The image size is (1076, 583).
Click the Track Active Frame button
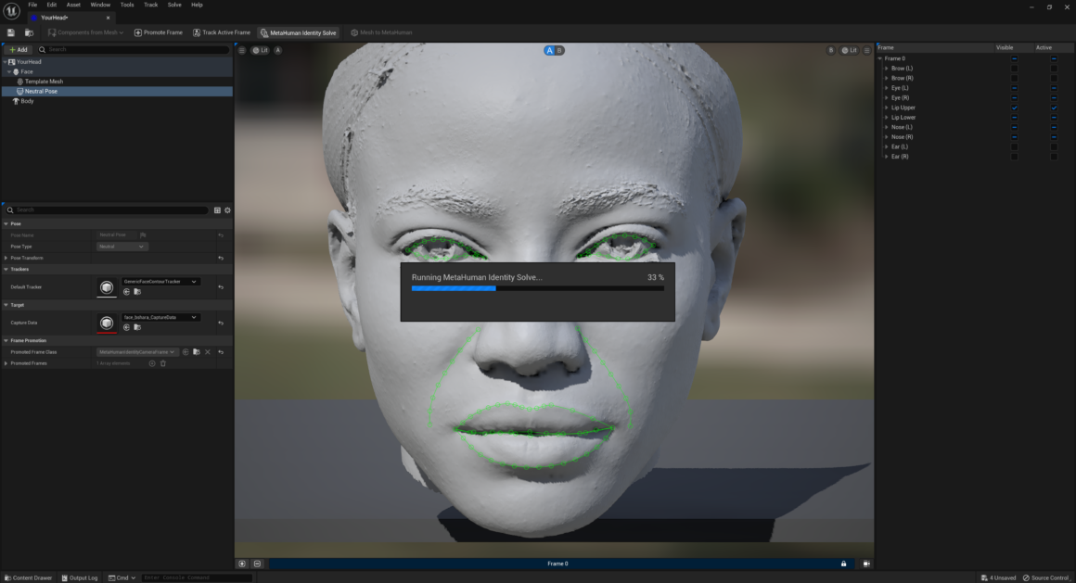222,33
